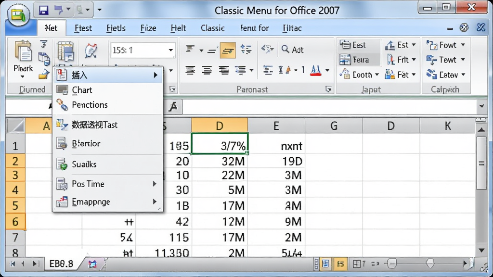This screenshot has height=277, width=493.
Task: Open the Pos Time submenu
Action: pyautogui.click(x=108, y=184)
